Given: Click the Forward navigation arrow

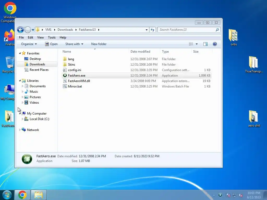Looking at the screenshot, I should (x=28, y=30).
